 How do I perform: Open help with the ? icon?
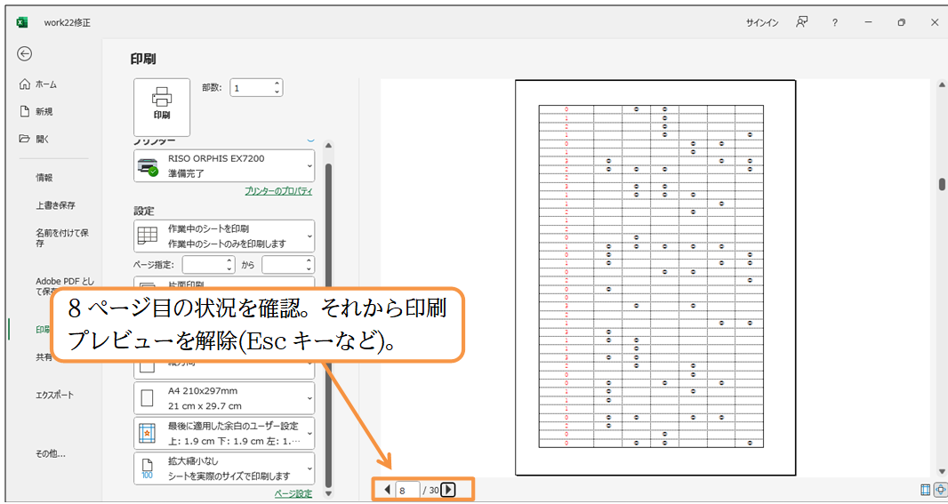tap(834, 22)
